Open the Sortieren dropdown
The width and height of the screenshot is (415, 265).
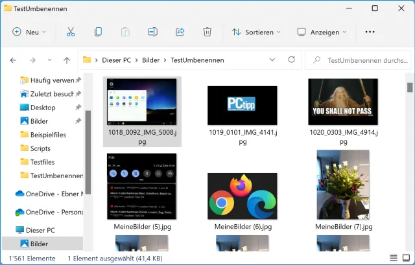(x=256, y=32)
